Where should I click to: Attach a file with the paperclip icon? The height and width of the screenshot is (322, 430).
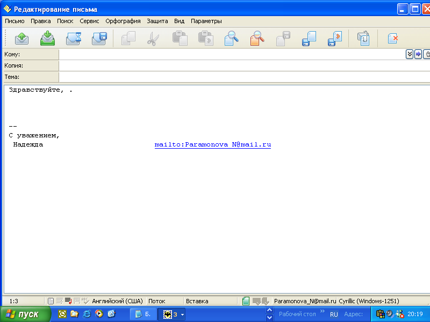(363, 38)
